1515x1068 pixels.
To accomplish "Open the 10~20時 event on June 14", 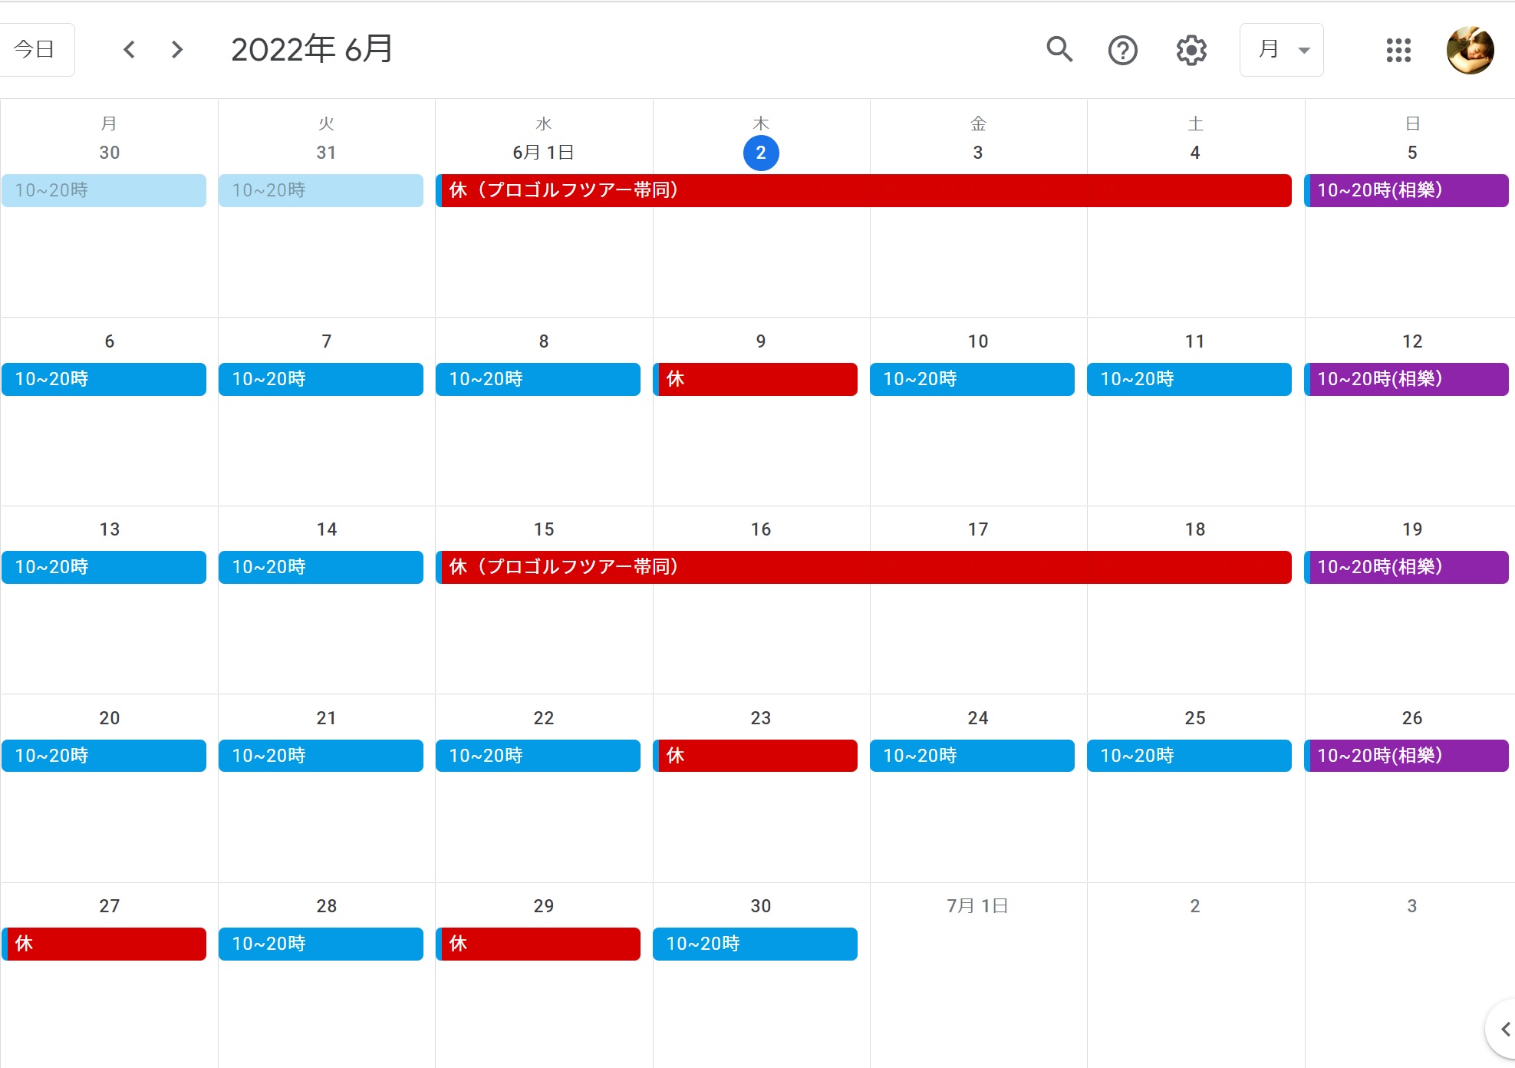I will click(x=321, y=567).
